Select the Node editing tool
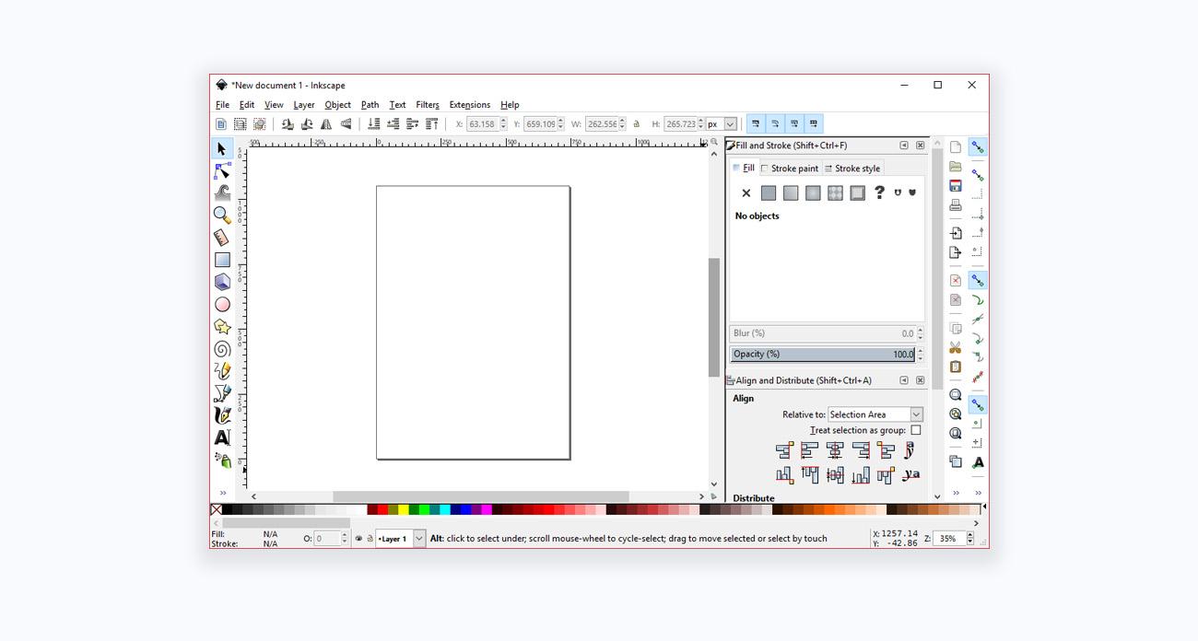 pyautogui.click(x=222, y=171)
